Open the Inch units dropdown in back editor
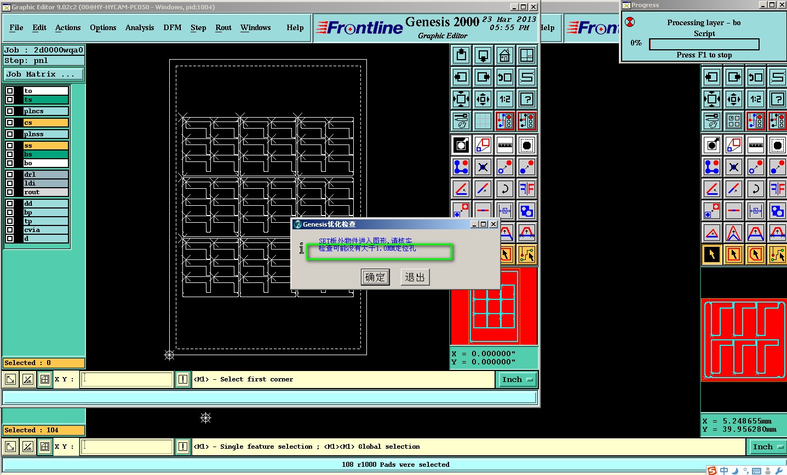The width and height of the screenshot is (787, 475). (x=767, y=447)
